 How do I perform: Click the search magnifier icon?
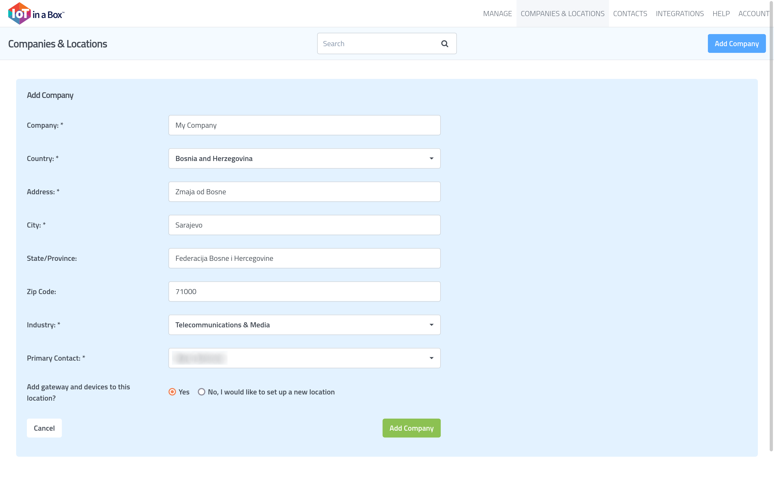click(445, 44)
